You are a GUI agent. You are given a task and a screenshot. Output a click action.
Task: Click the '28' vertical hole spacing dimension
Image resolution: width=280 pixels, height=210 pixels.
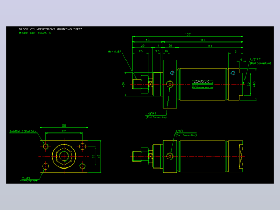point(93,156)
